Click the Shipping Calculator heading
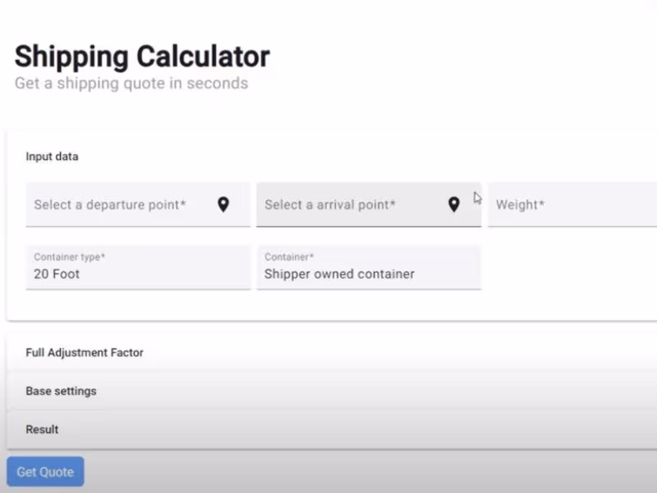The height and width of the screenshot is (493, 657). click(x=142, y=57)
